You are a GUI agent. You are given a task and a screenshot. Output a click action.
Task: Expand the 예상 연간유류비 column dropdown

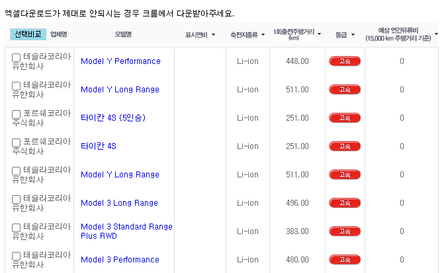(436, 34)
